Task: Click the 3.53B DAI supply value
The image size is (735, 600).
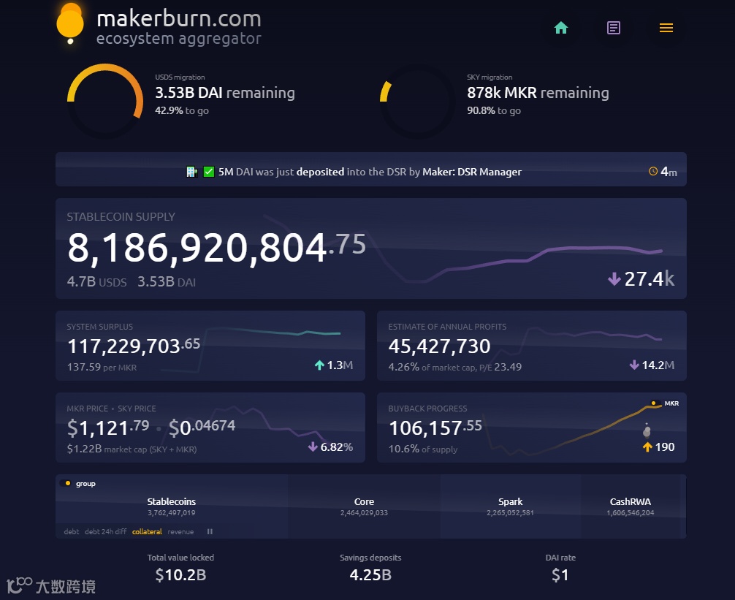Action: pyautogui.click(x=167, y=281)
